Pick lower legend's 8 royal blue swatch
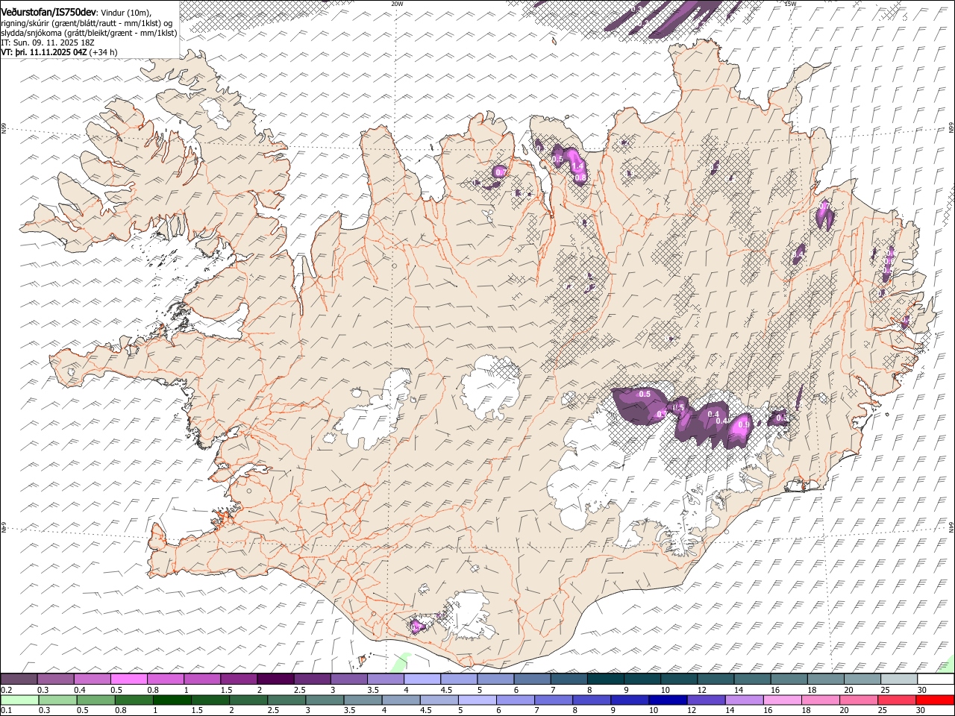 [591, 700]
